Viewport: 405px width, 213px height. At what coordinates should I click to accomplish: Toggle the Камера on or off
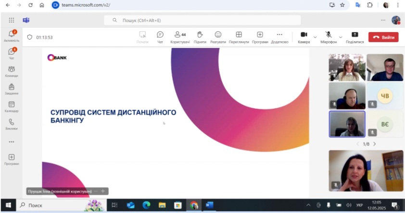(x=304, y=36)
